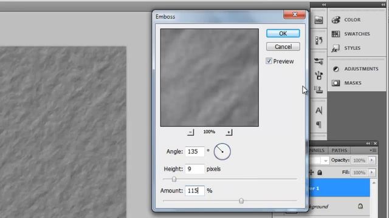Open the Clone Source panel icon
Viewport: 389px width, 218px height.
click(318, 89)
